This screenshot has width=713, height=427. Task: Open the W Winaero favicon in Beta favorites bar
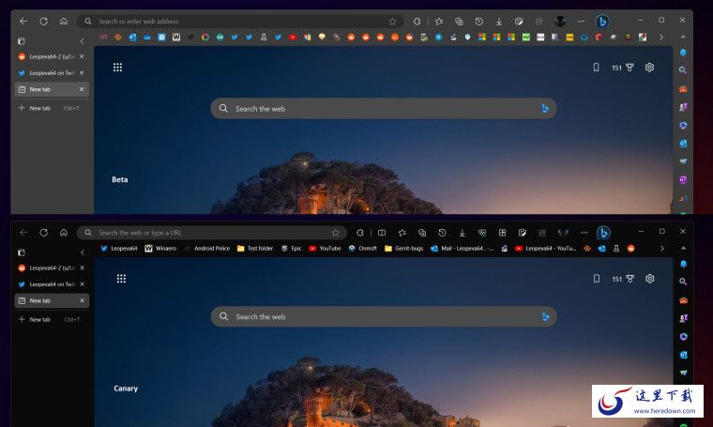pyautogui.click(x=176, y=38)
